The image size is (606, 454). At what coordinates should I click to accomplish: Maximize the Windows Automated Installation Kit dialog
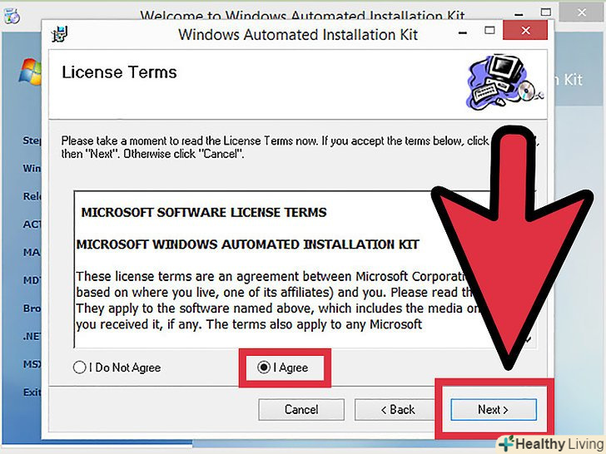[489, 30]
